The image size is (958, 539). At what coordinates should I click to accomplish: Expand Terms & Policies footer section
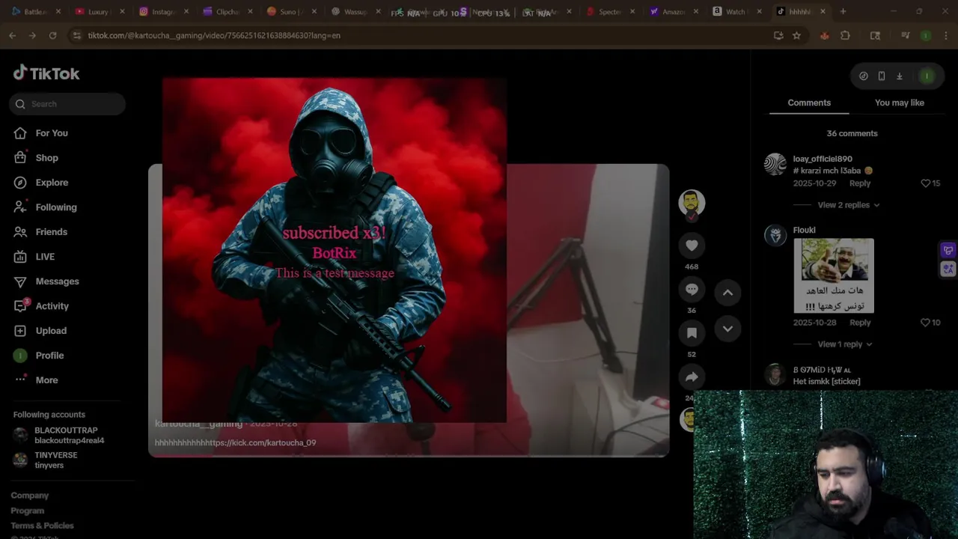coord(42,526)
